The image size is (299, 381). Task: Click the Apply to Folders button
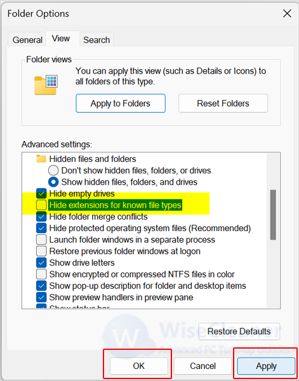[121, 104]
